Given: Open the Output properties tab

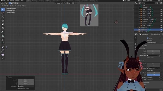Looking at the screenshot, I should click(x=135, y=44).
